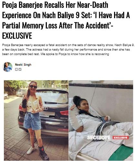
Task: Open Neeki Singh's round profile avatar
Action: point(7,67)
